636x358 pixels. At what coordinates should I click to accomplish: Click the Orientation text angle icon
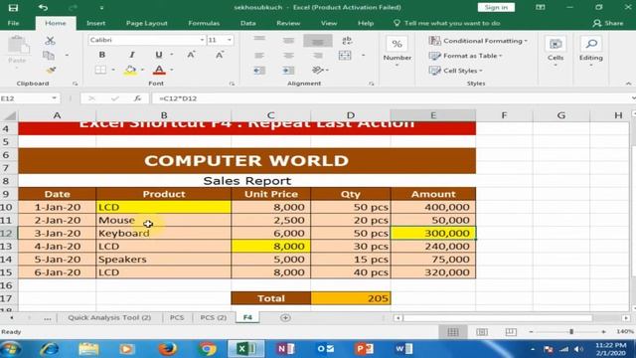pyautogui.click(x=318, y=71)
